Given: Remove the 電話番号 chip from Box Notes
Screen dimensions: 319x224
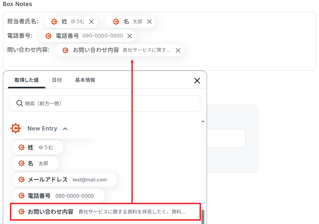Looking at the screenshot, I should tap(130, 36).
